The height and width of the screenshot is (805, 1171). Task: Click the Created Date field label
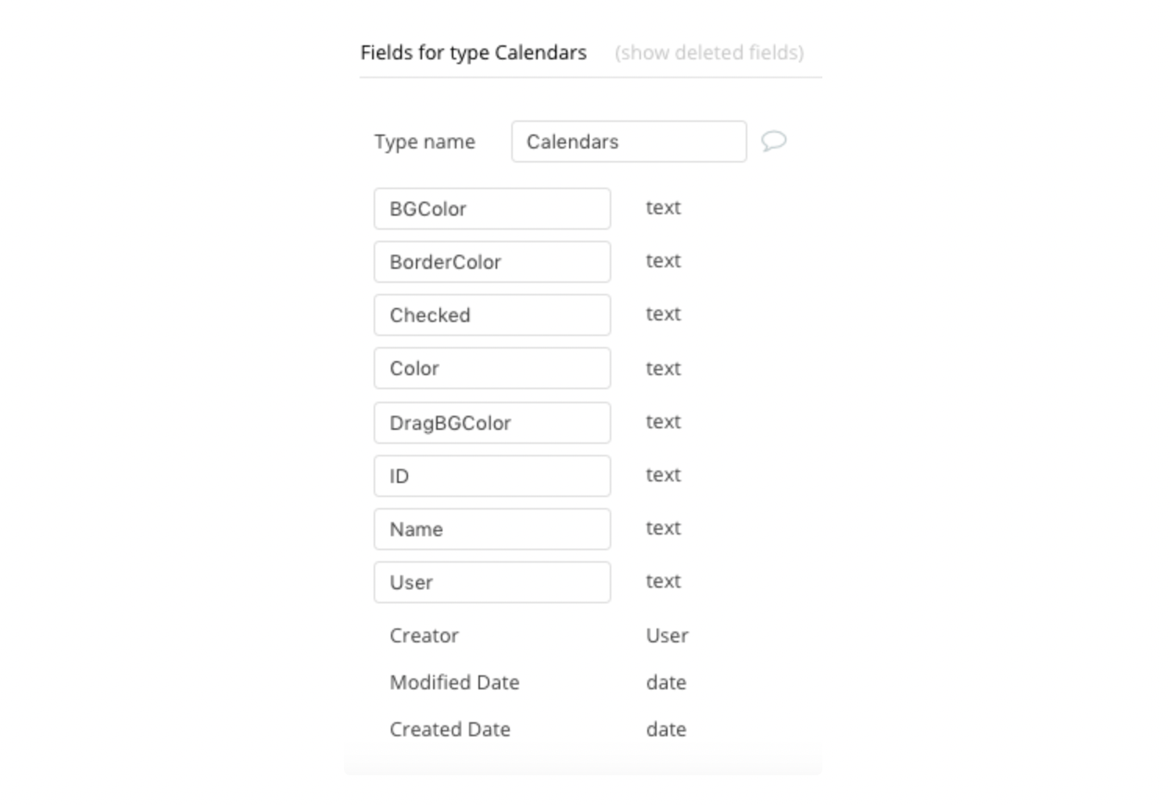tap(449, 729)
